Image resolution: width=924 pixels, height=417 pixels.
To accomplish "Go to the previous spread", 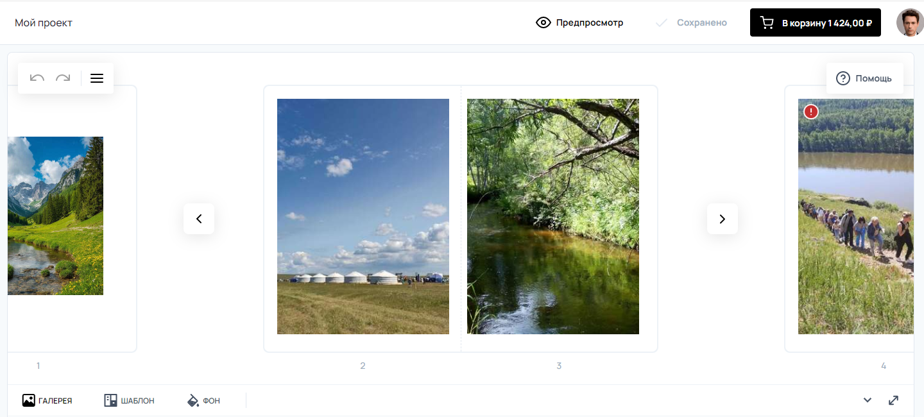I will point(199,219).
